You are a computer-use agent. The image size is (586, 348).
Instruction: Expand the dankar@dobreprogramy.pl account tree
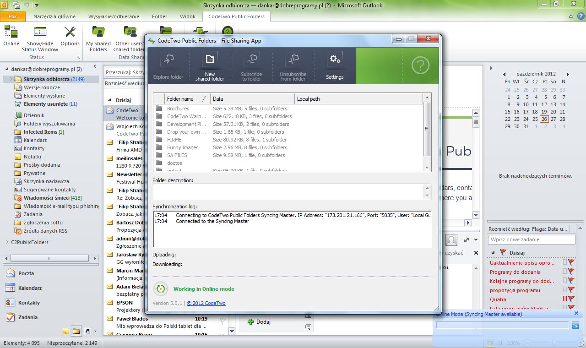click(x=7, y=69)
